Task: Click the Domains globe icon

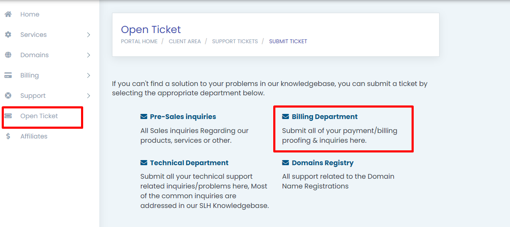Action: click(8, 55)
